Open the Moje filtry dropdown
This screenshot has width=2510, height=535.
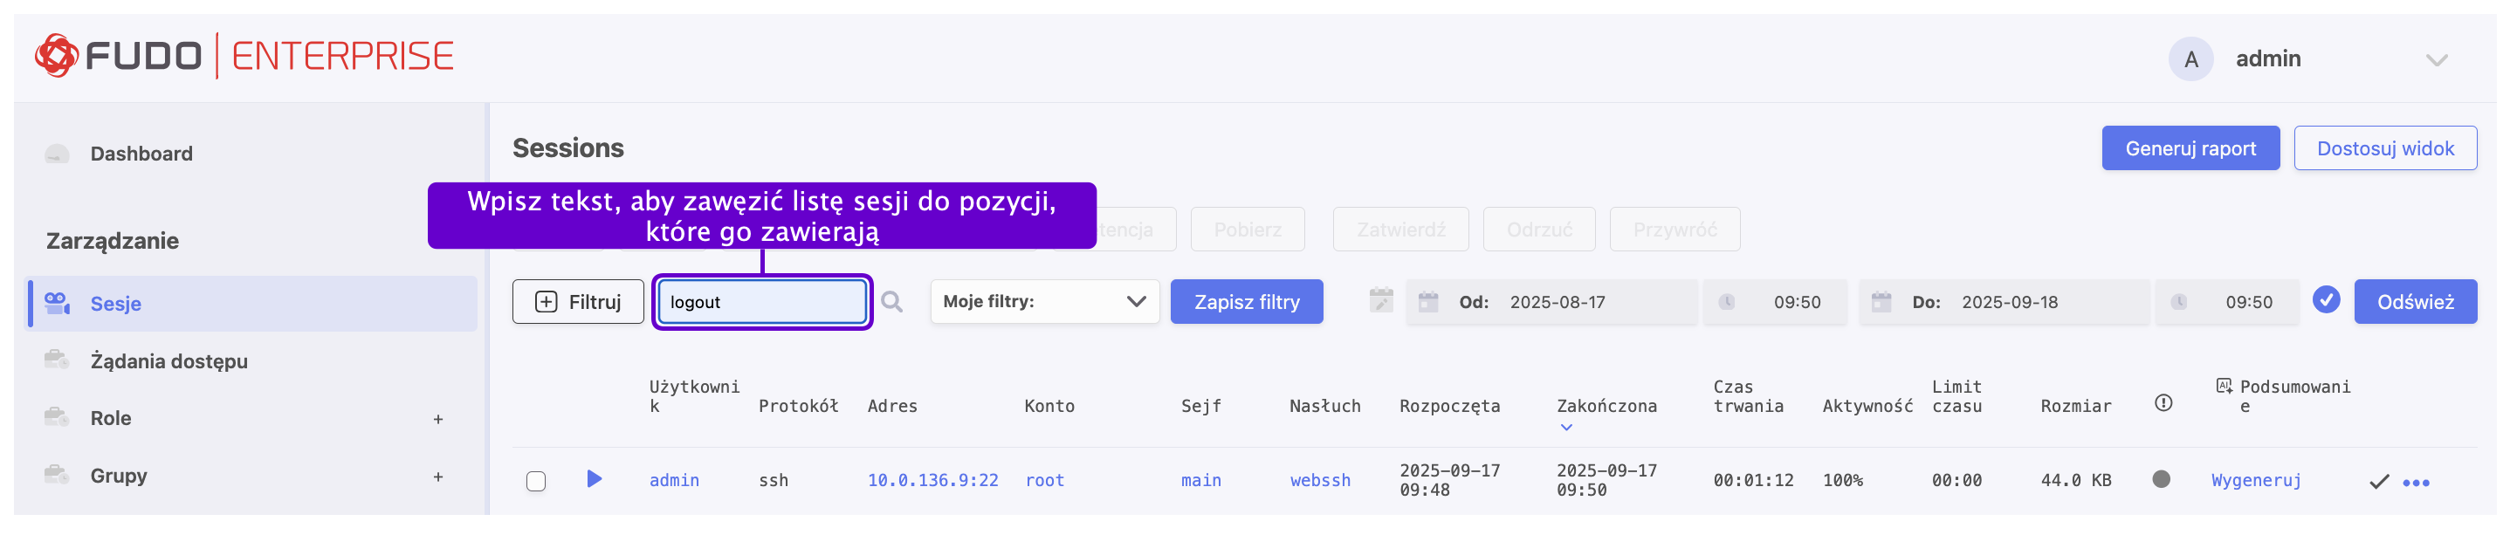pyautogui.click(x=1043, y=301)
